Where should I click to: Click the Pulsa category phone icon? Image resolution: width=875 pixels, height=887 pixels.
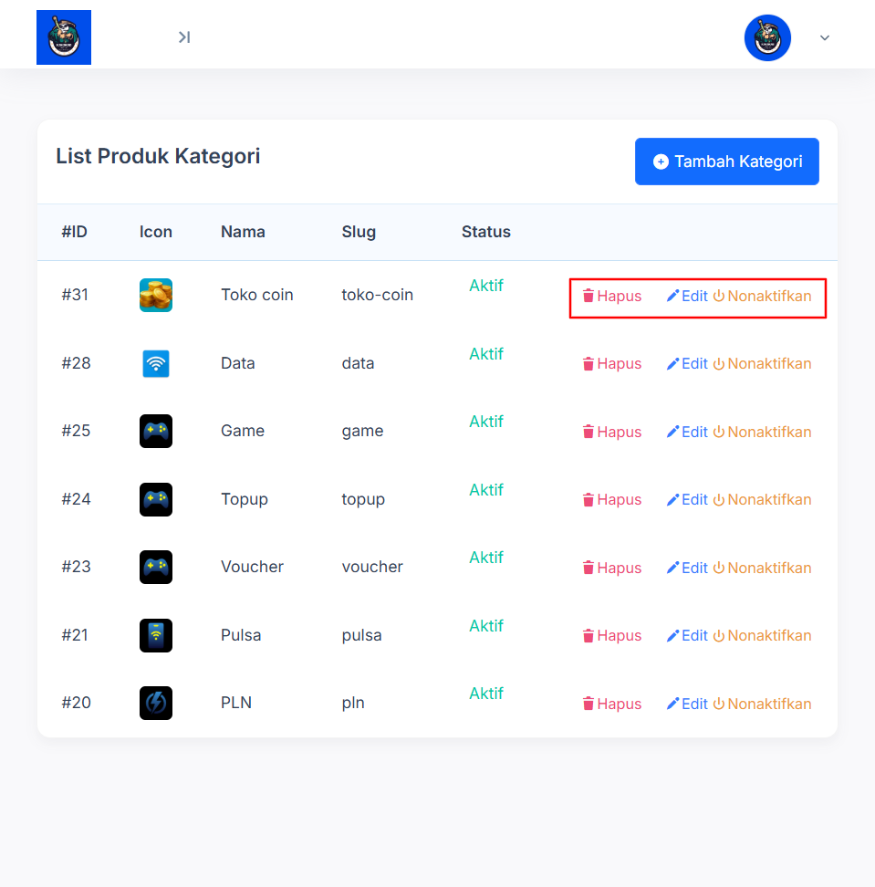(156, 635)
